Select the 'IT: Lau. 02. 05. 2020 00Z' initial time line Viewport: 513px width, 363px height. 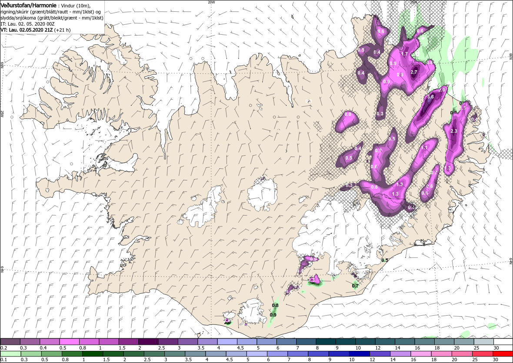pos(27,24)
